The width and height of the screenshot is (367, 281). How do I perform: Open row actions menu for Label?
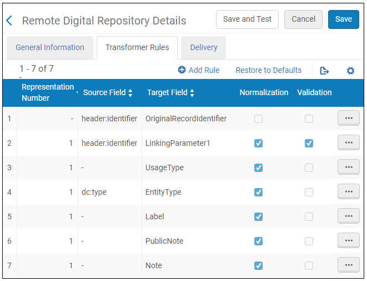tap(349, 216)
